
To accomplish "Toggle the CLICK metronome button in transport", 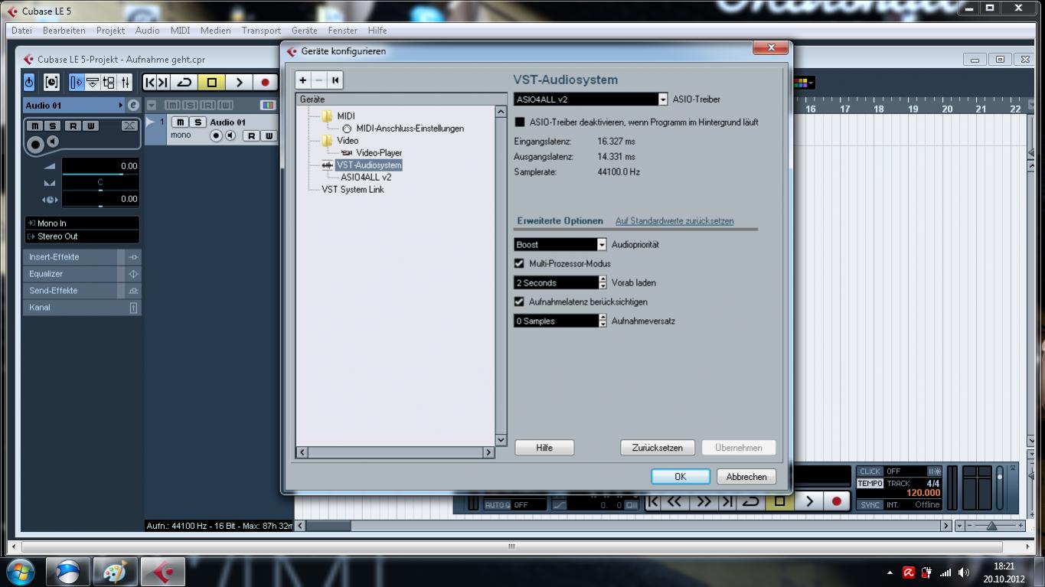I will 870,471.
